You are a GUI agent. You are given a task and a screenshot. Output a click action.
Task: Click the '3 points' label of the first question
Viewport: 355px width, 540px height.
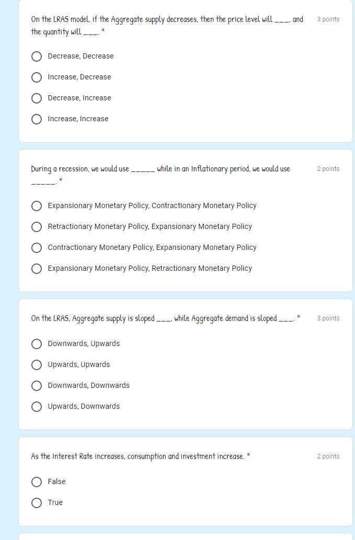pyautogui.click(x=328, y=19)
